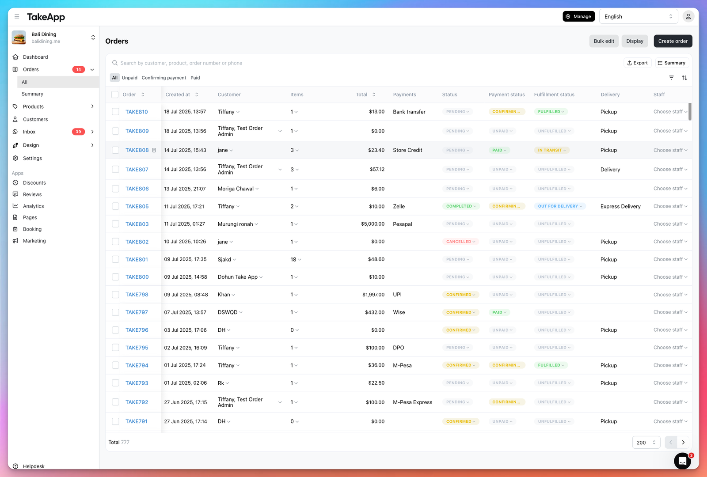Image resolution: width=707 pixels, height=477 pixels.
Task: Open the hamburger menu icon
Action: 17,17
